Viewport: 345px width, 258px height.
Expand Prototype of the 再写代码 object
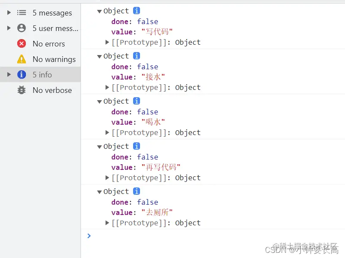click(x=107, y=178)
